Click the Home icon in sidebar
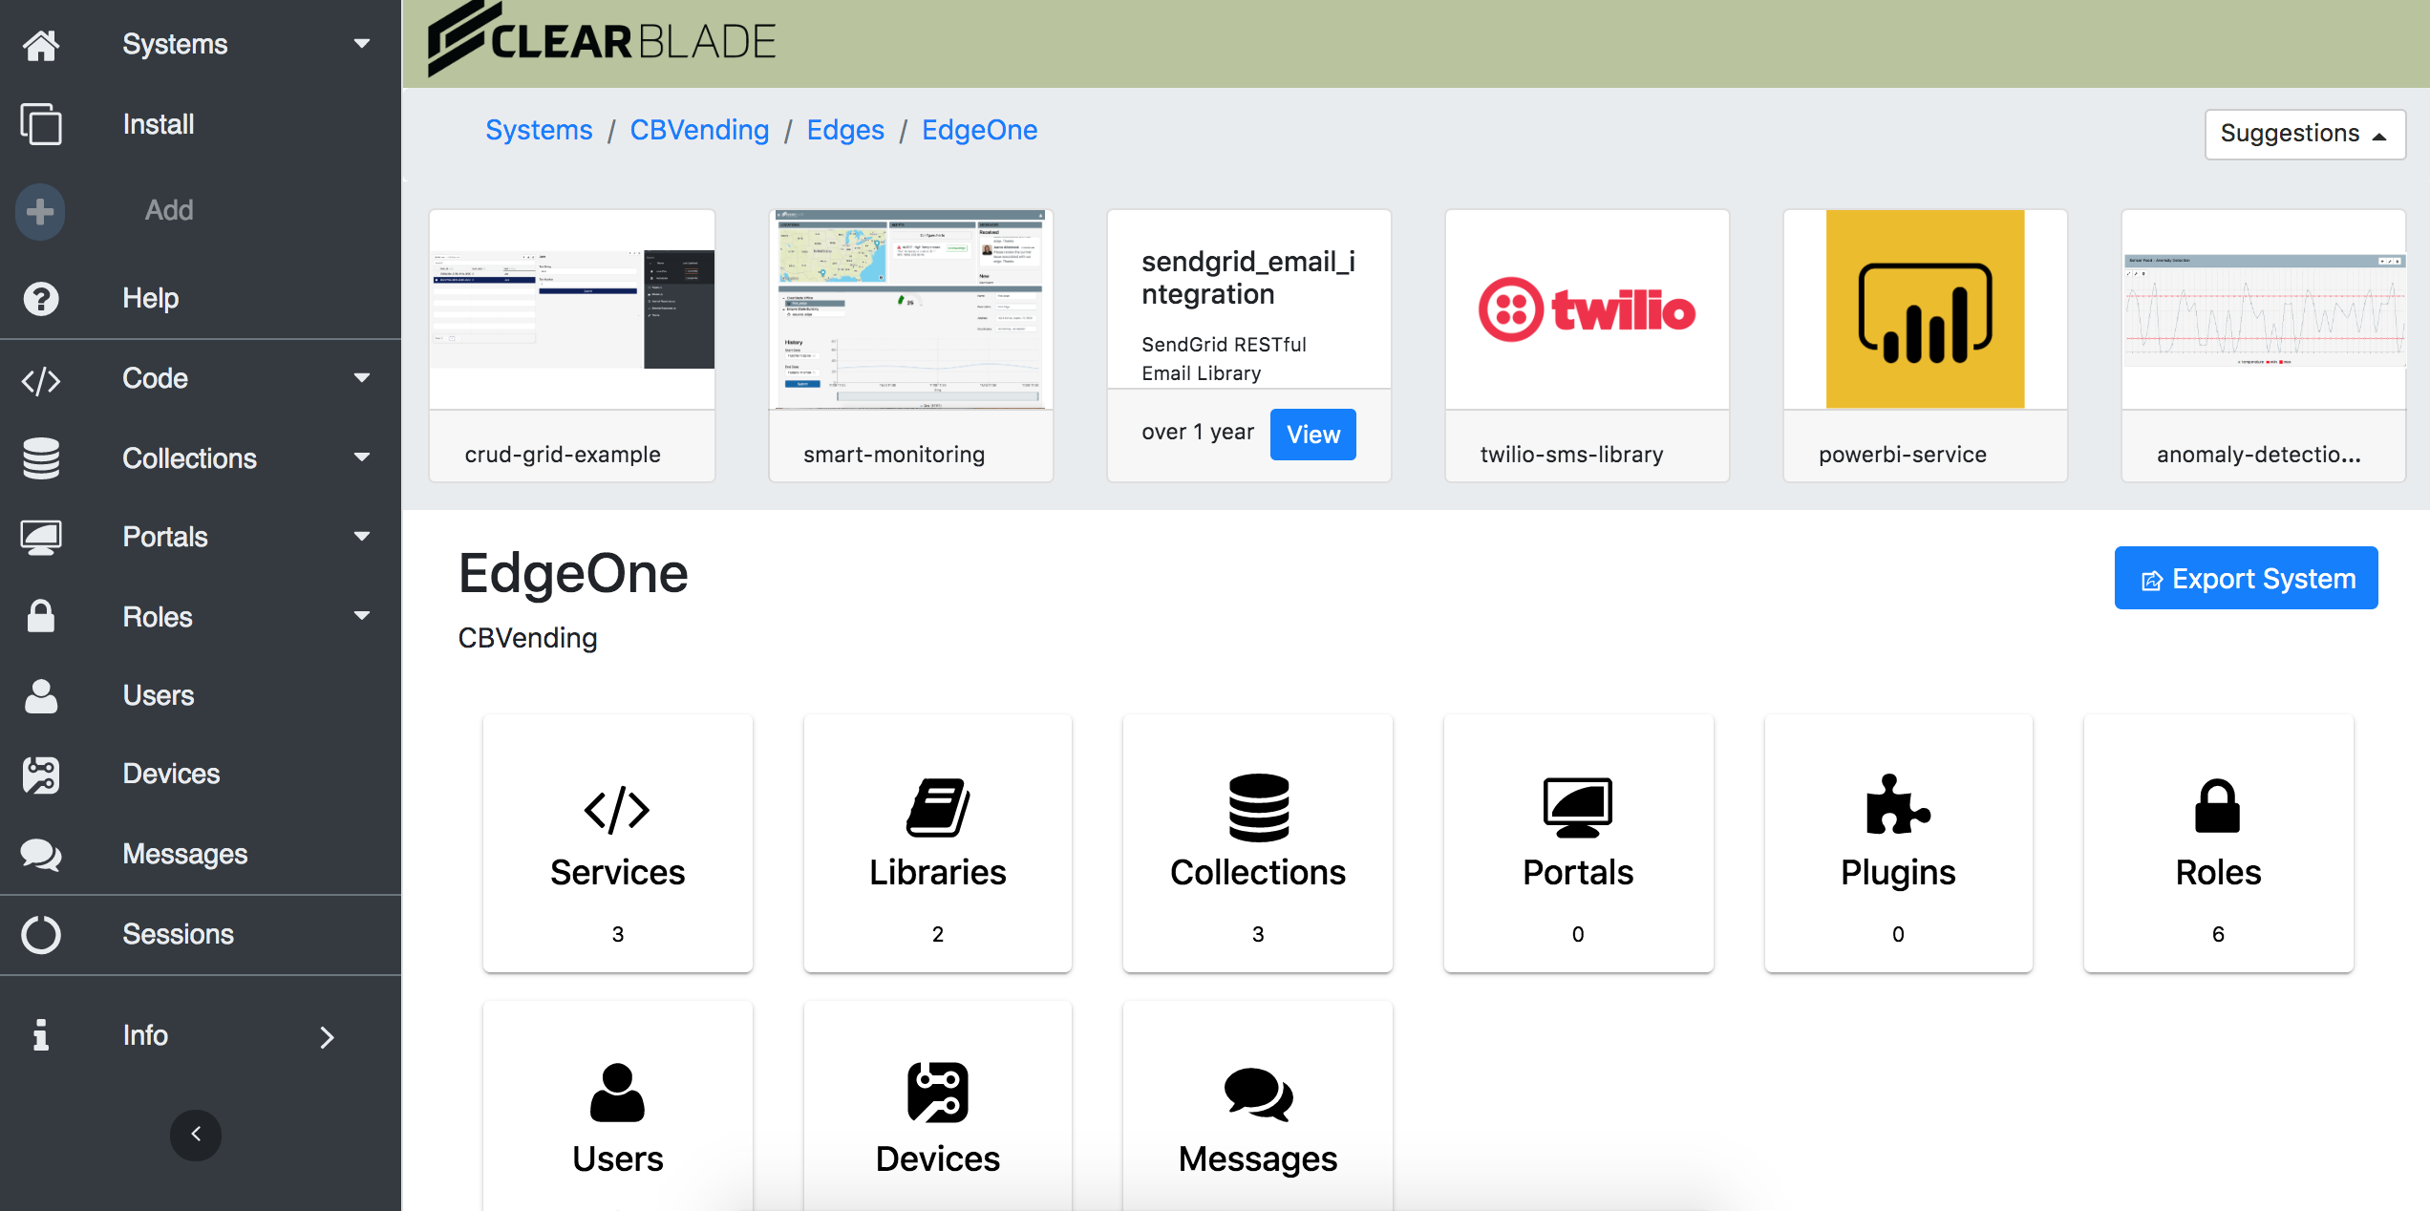Viewport: 2430px width, 1211px height. 41,45
